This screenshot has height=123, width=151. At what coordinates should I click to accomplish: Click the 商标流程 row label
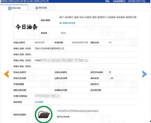(x=18, y=102)
